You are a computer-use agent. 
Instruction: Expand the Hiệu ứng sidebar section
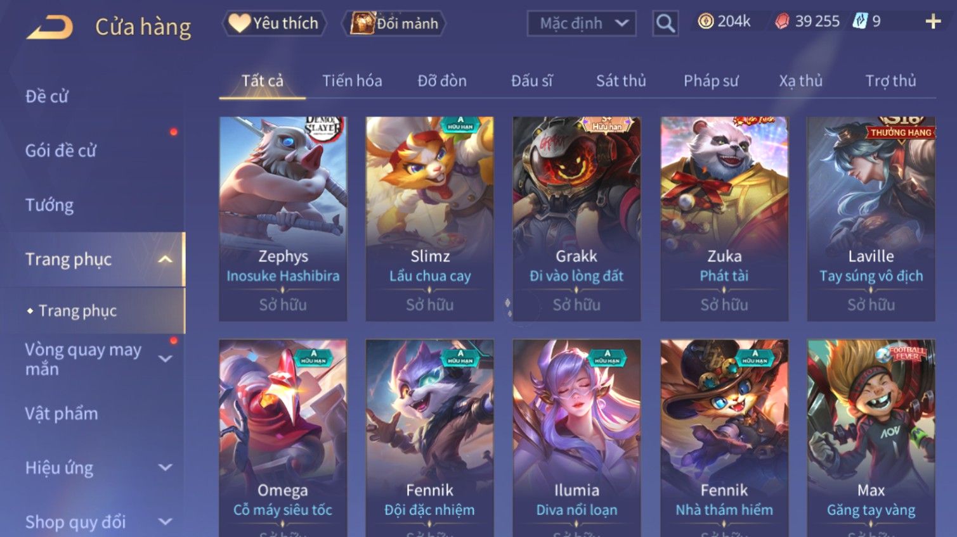(165, 467)
